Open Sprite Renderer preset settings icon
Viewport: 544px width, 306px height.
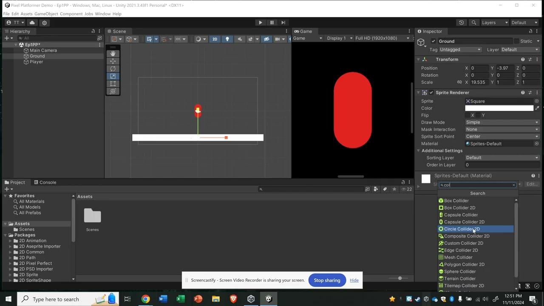(530, 93)
